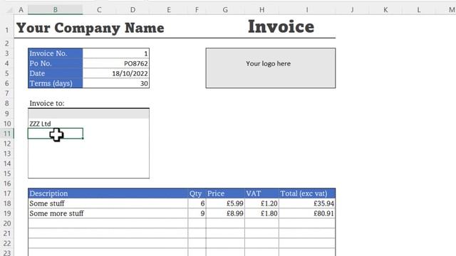Select column E header
456x256 pixels.
click(x=169, y=10)
